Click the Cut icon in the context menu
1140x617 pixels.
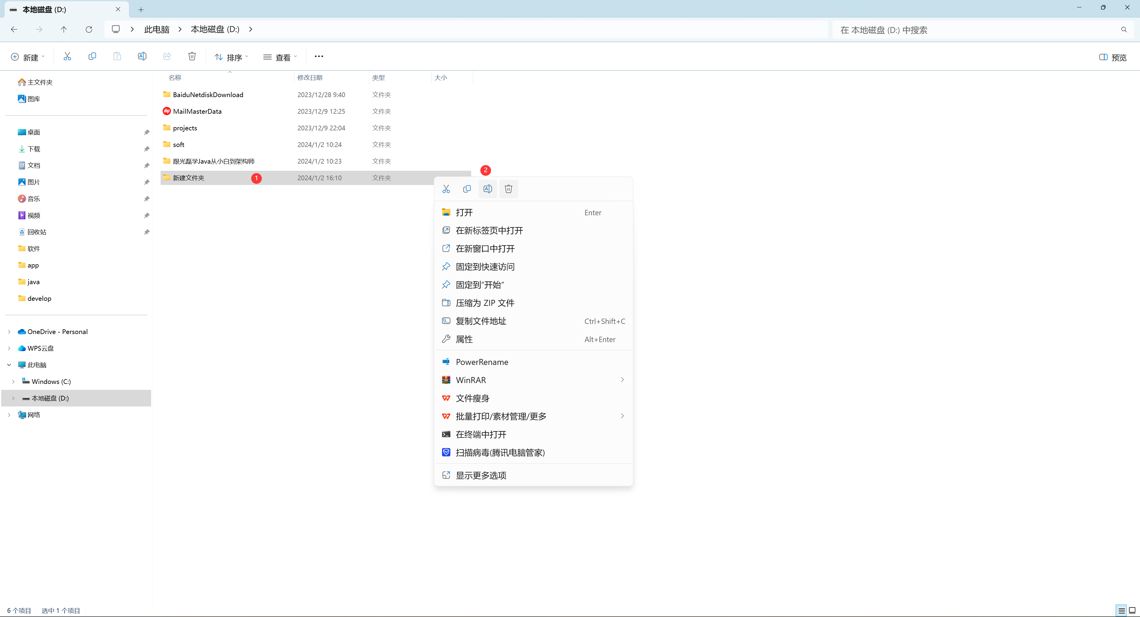[x=446, y=189]
